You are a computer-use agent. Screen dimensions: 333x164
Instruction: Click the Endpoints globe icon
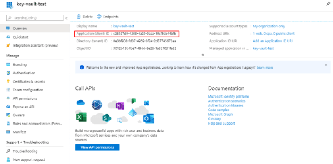pos(99,17)
